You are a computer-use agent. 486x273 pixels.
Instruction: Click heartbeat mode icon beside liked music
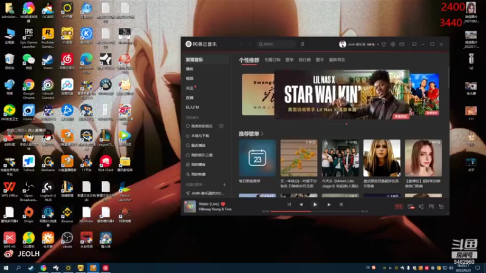coord(221,126)
